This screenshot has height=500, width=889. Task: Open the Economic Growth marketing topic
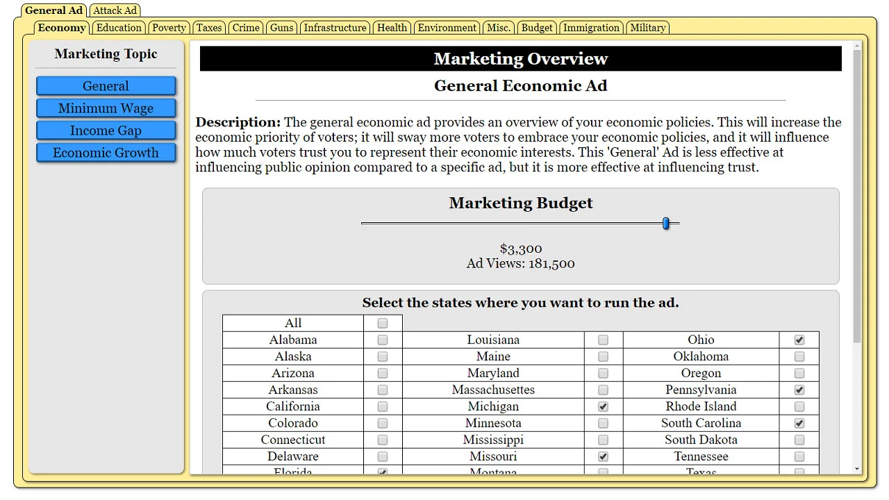click(106, 153)
